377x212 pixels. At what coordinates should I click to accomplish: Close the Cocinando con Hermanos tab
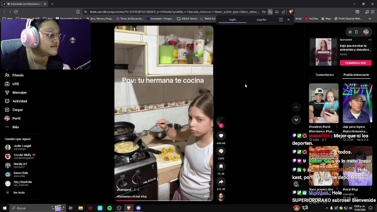click(x=45, y=4)
